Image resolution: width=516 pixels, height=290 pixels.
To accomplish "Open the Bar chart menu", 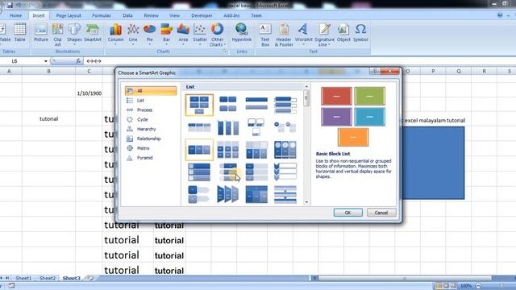I will (167, 34).
